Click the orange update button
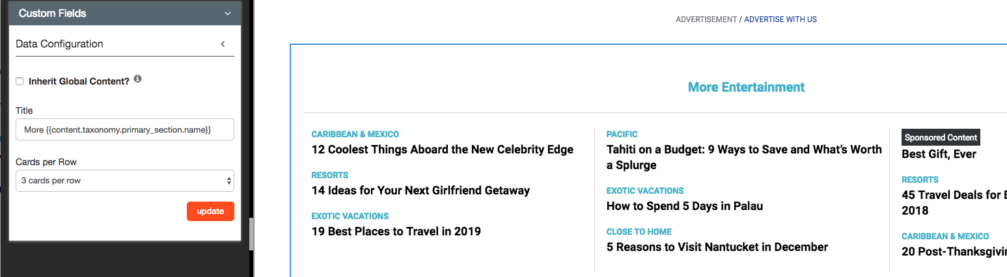Image resolution: width=1007 pixels, height=277 pixels. click(x=210, y=211)
